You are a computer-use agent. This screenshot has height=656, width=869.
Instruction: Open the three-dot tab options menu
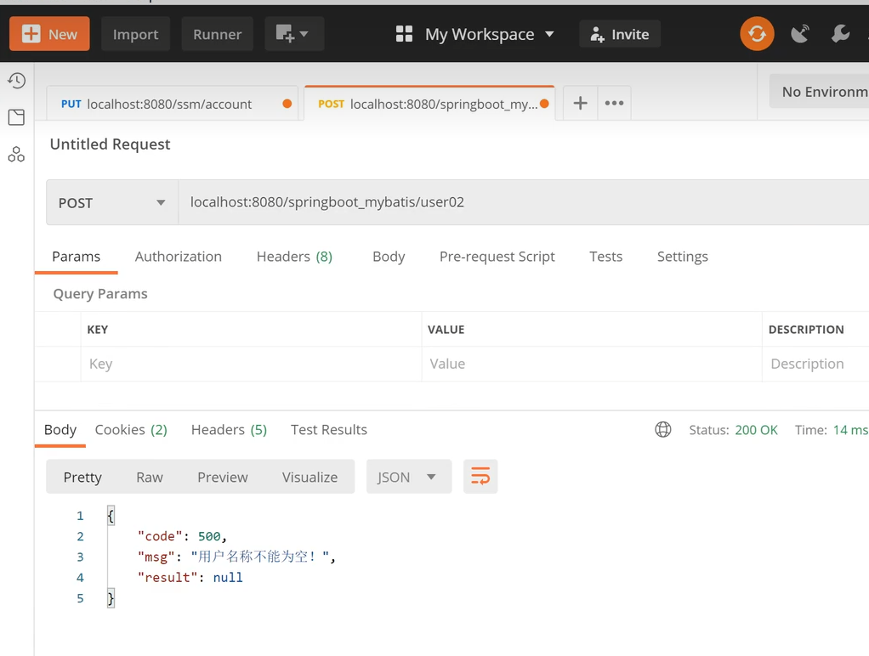coord(614,103)
